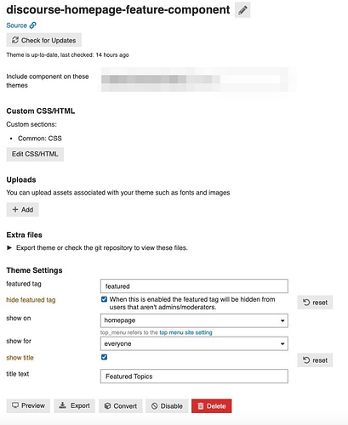Reset the show title setting
Image resolution: width=348 pixels, height=425 pixels.
click(315, 360)
